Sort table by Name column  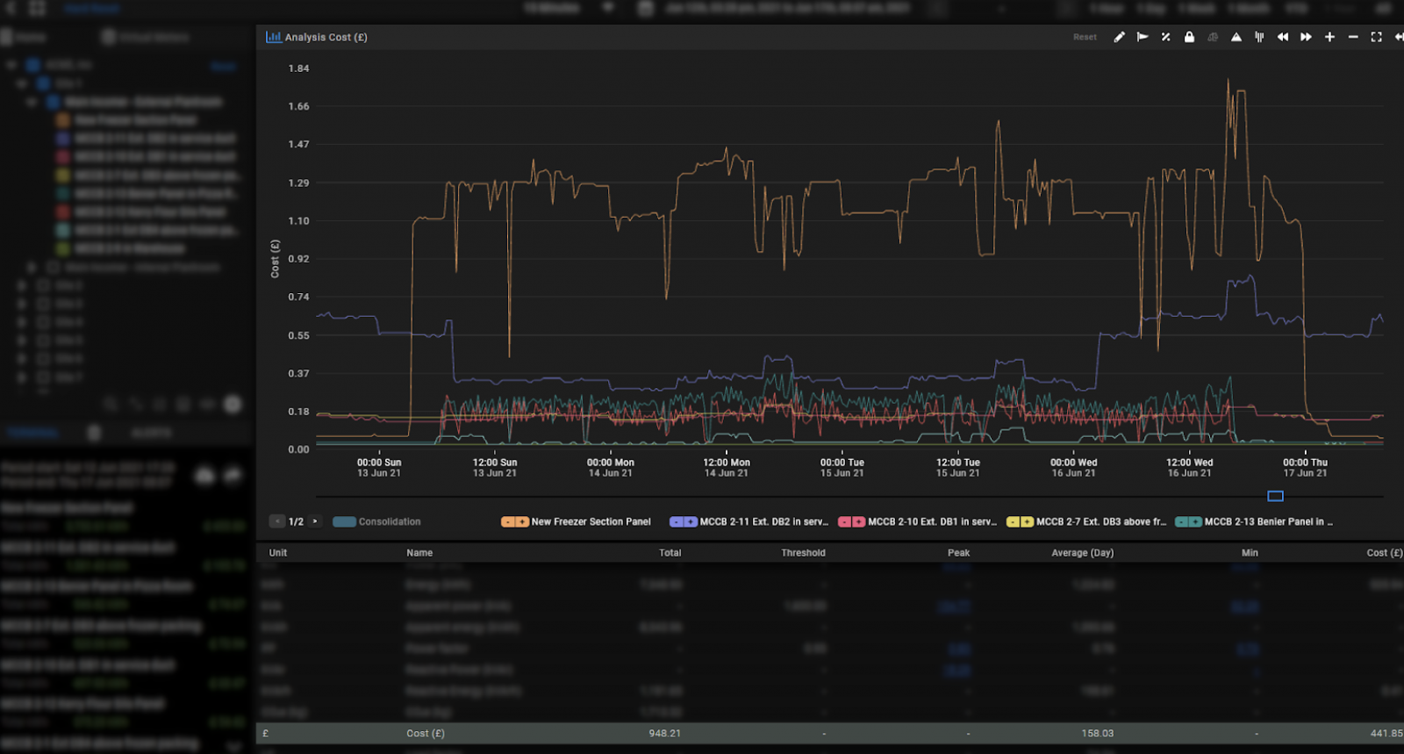pyautogui.click(x=419, y=553)
